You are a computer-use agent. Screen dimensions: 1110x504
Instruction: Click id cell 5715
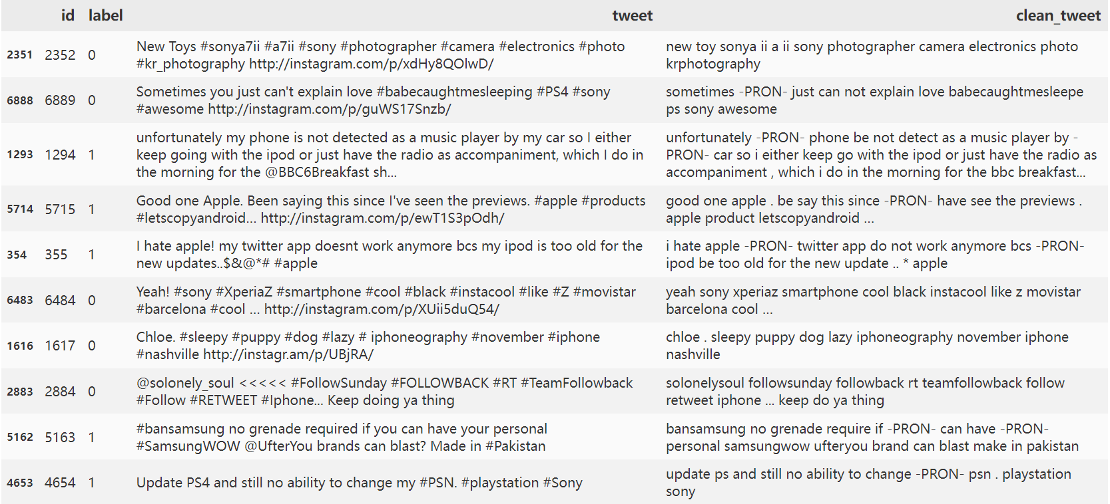(60, 209)
